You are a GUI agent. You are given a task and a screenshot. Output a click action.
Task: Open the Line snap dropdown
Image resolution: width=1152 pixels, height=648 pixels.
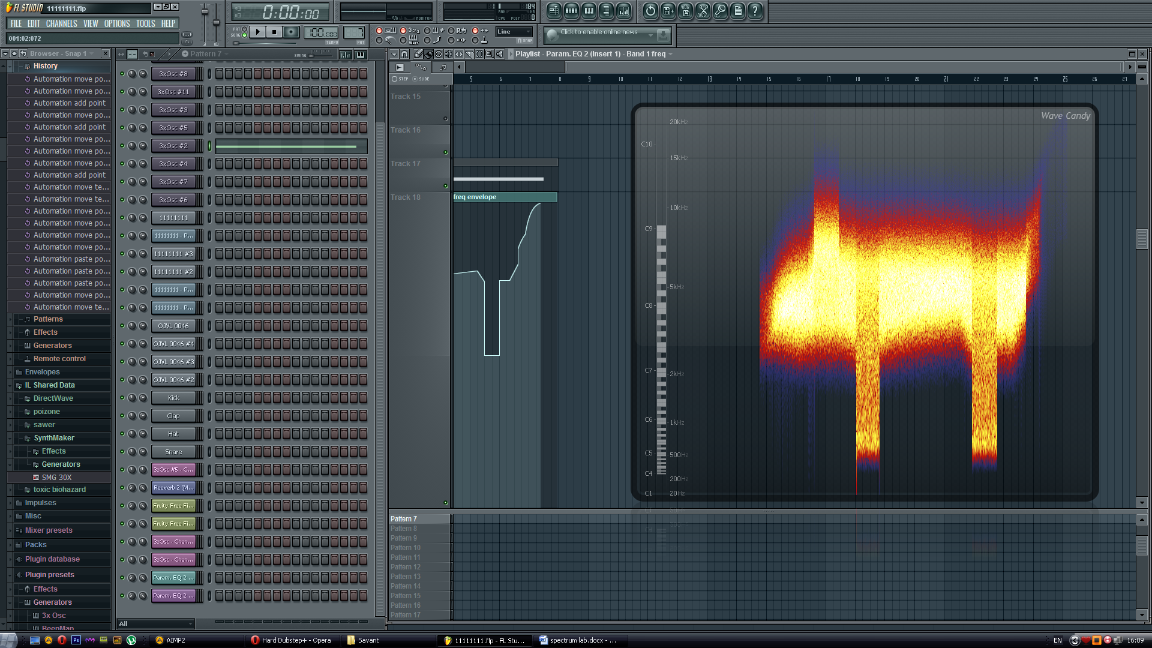point(514,32)
